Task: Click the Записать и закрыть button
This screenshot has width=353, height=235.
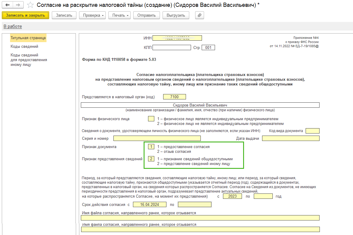Action: tap(25, 15)
